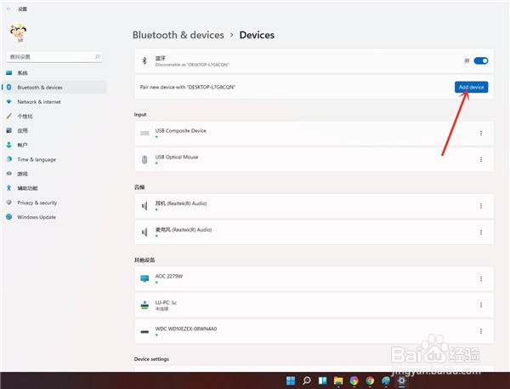Click the speaker icon next to 耳机 headphones
The image size is (510, 389).
pyautogui.click(x=144, y=206)
